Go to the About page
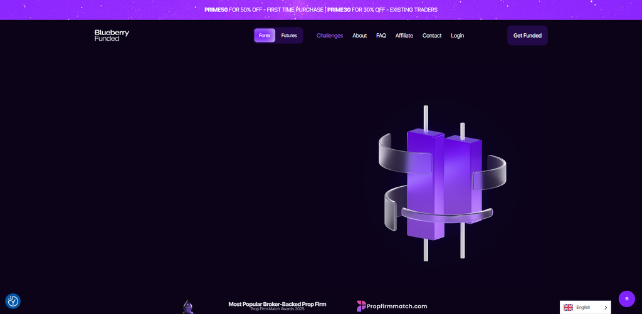642x314 pixels. click(x=359, y=36)
